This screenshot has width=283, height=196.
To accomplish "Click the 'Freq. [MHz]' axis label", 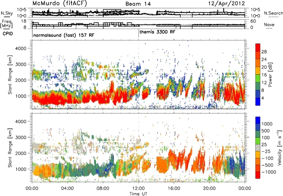I will point(6,24).
